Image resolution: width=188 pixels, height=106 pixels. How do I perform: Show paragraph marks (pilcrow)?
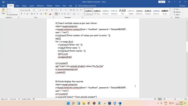[81, 10]
